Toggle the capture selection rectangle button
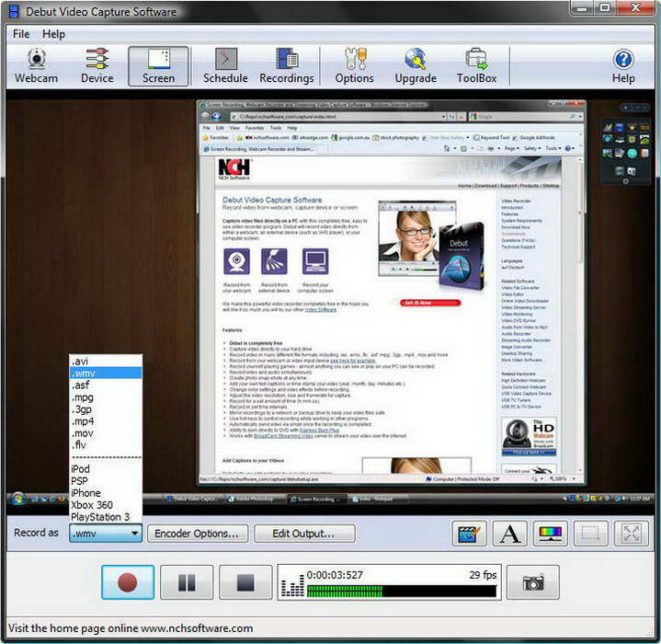 (x=591, y=534)
